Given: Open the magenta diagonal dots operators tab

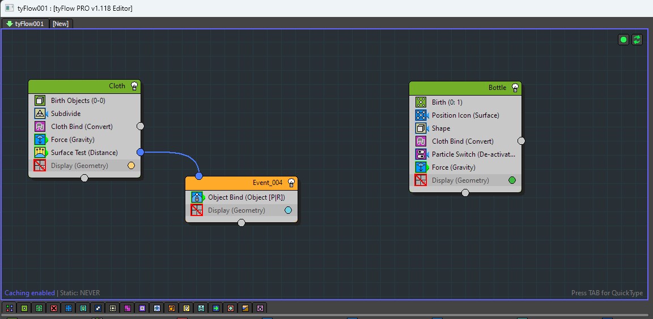Looking at the screenshot, I should click(128, 308).
